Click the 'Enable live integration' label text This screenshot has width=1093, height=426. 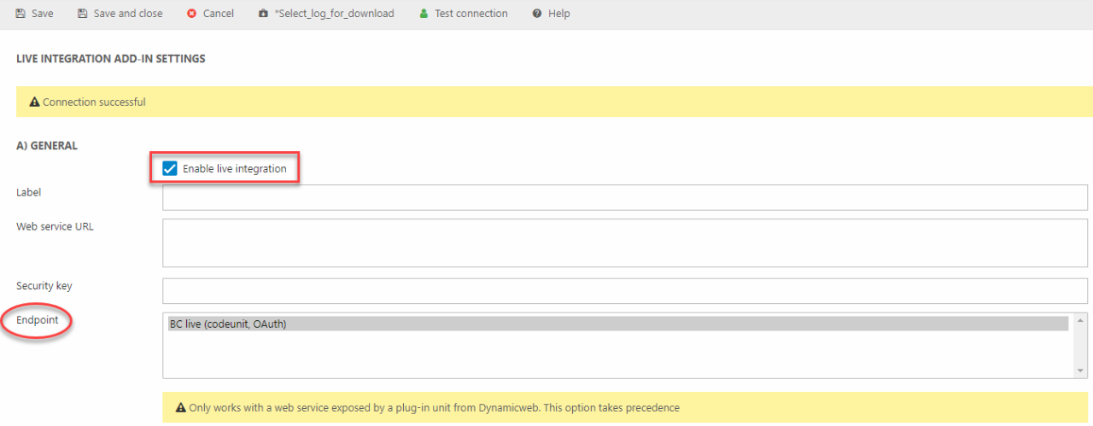coord(234,169)
